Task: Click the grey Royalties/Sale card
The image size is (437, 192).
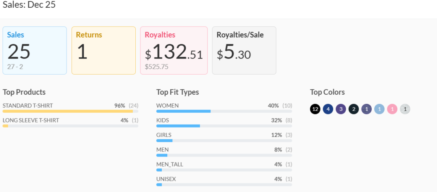Action: (244, 50)
